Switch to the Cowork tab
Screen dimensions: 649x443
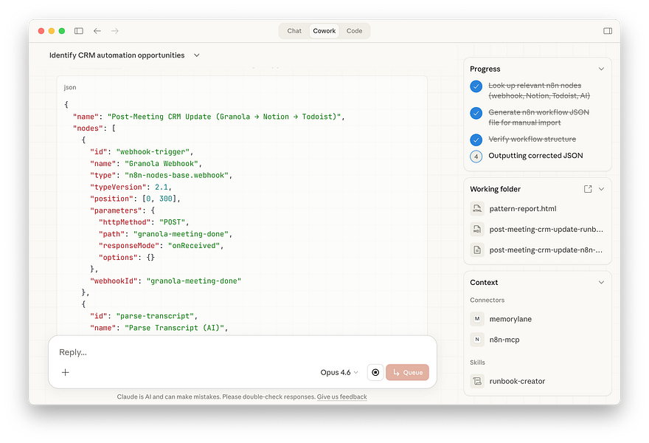pyautogui.click(x=324, y=31)
